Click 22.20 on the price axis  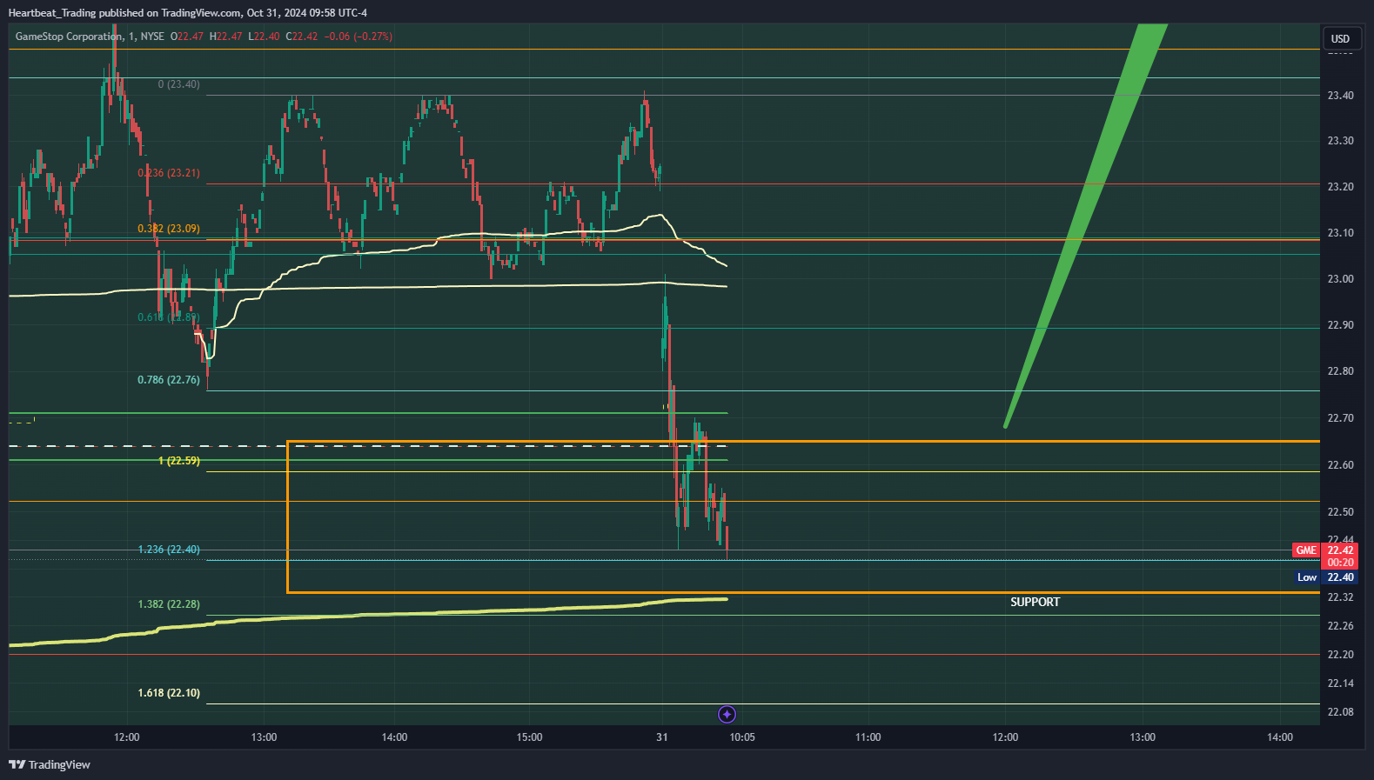pos(1340,655)
